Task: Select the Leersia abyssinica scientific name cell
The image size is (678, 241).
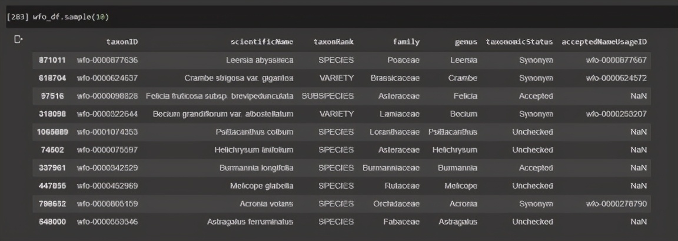Action: (260, 60)
